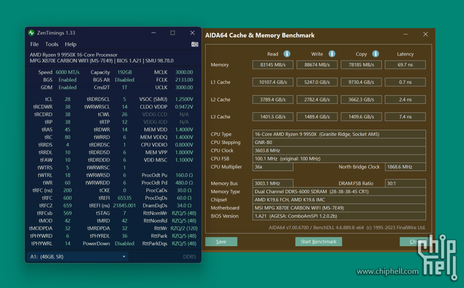Open the Tools menu in ZenTimings
This screenshot has width=464, height=288.
[52, 45]
